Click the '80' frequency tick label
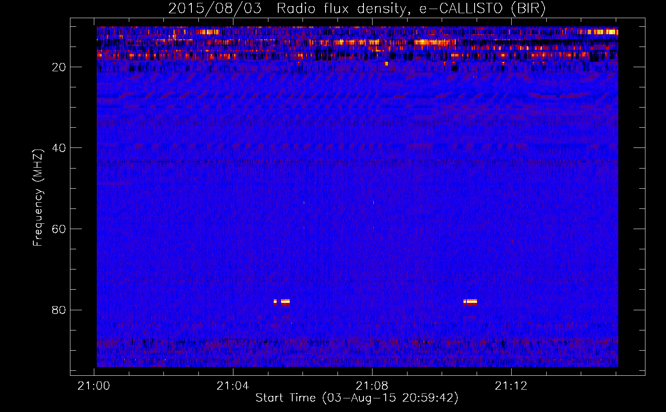 pyautogui.click(x=59, y=310)
